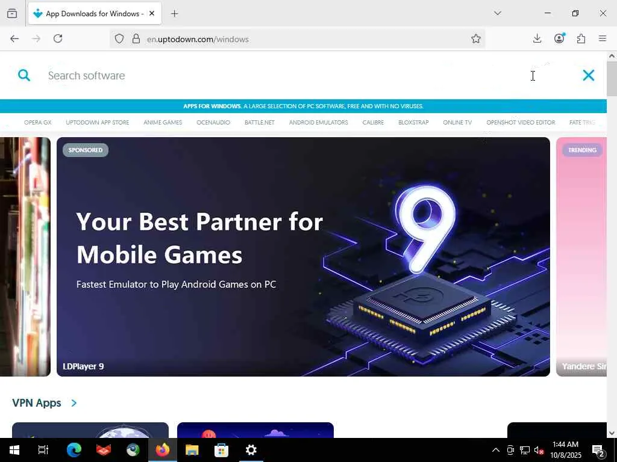617x462 pixels.
Task: Close the search bar with X
Action: (x=588, y=75)
